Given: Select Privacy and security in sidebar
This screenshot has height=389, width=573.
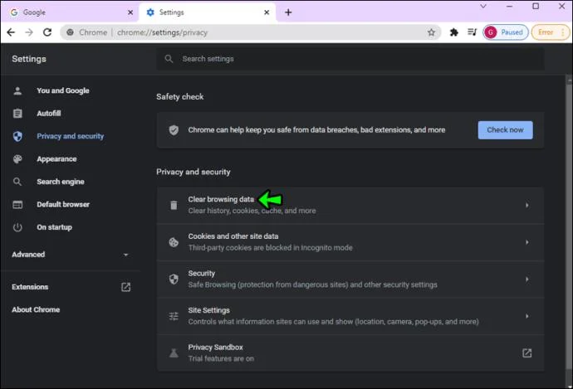Looking at the screenshot, I should point(70,136).
